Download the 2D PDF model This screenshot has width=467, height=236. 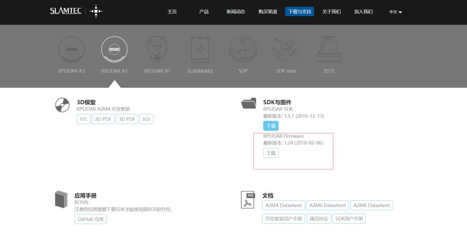(103, 119)
